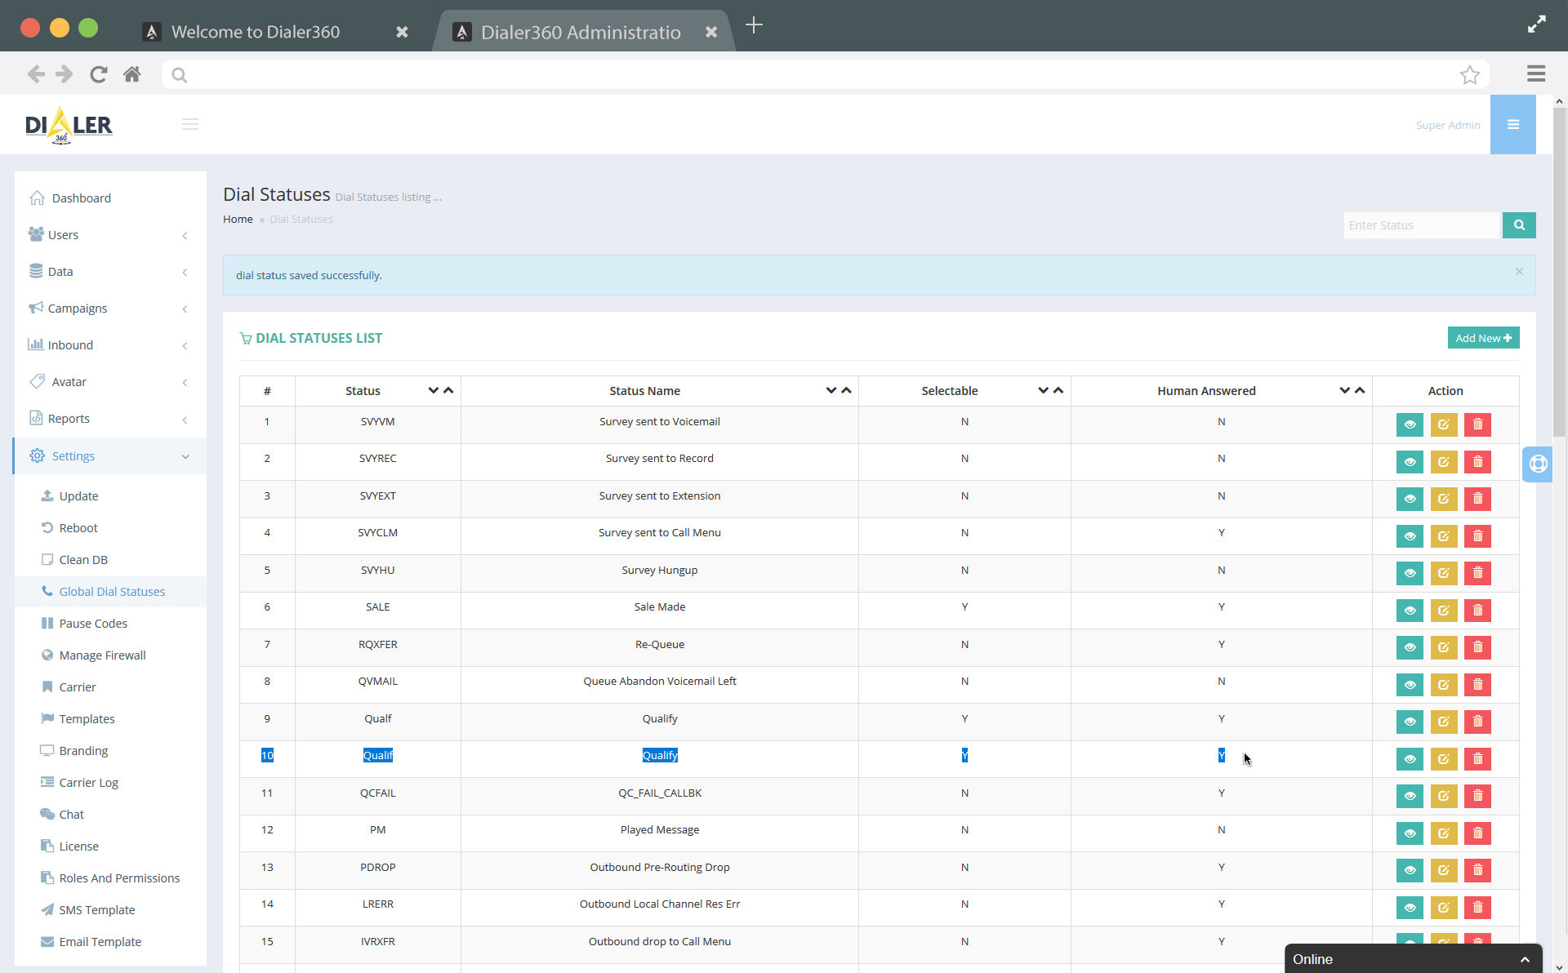Click the search magnifier beside Enter Status
1568x973 pixels.
(1519, 225)
